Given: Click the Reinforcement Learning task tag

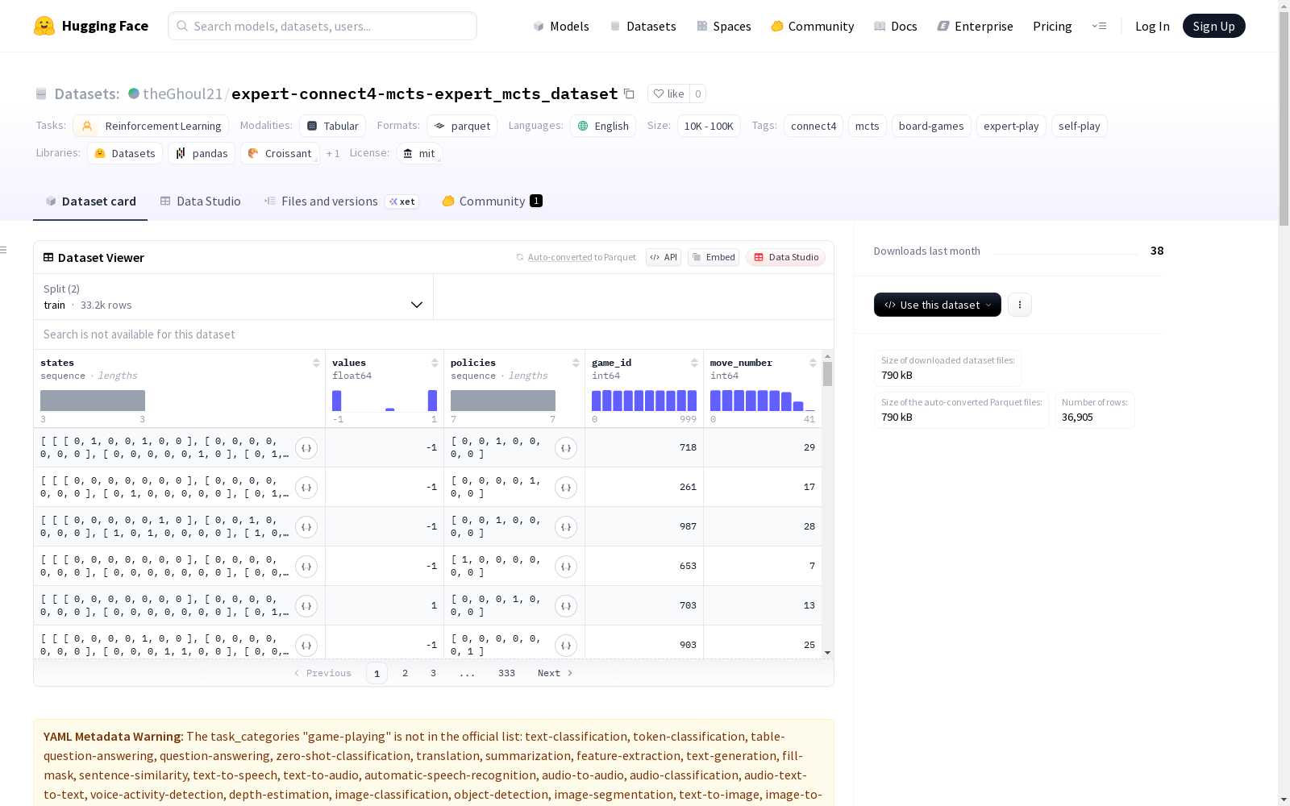Looking at the screenshot, I should (x=151, y=126).
